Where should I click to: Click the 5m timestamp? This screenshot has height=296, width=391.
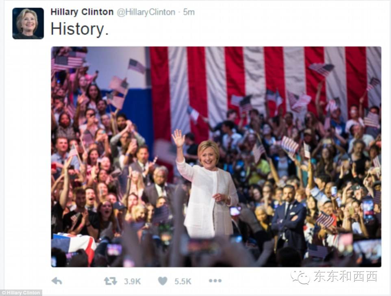pyautogui.click(x=189, y=12)
